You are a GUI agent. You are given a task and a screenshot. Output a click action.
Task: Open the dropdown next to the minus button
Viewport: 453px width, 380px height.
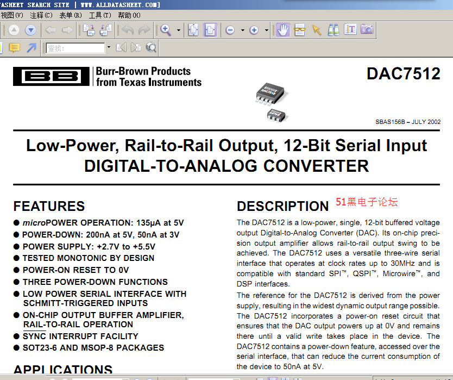coord(243,30)
